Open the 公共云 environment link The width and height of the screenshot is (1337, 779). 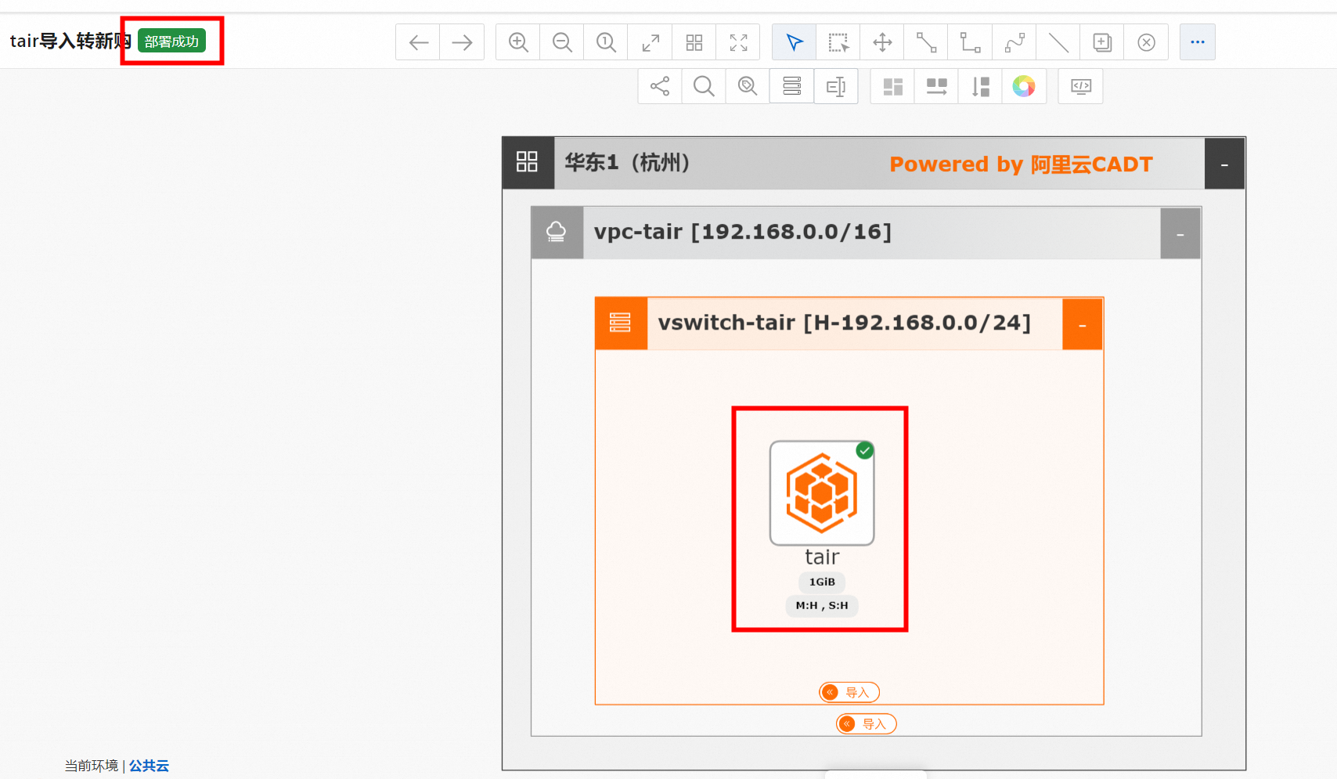149,766
